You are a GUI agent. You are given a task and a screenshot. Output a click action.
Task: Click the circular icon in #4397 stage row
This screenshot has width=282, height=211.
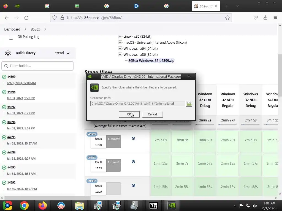[x=133, y=185]
